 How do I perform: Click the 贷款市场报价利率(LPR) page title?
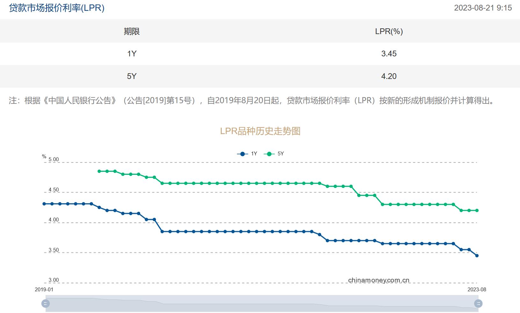pos(56,6)
